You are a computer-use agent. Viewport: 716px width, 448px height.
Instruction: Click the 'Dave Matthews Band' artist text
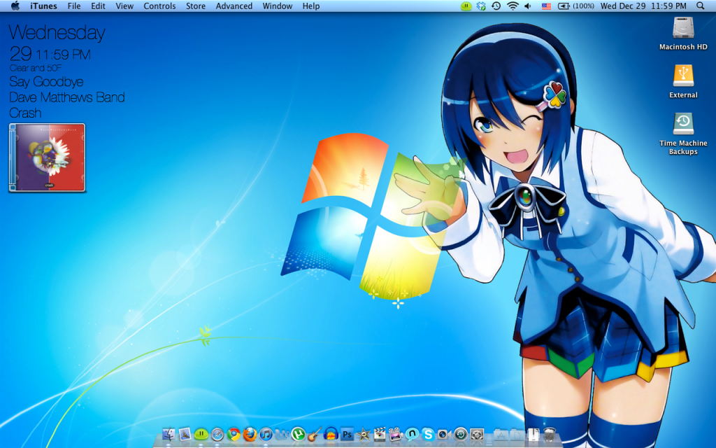[x=66, y=97]
